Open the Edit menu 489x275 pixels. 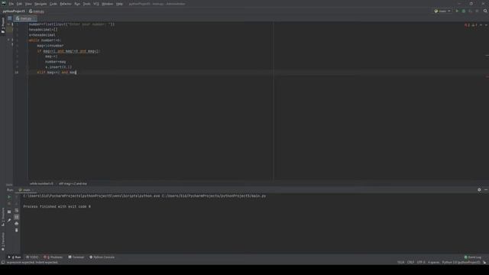(x=19, y=4)
